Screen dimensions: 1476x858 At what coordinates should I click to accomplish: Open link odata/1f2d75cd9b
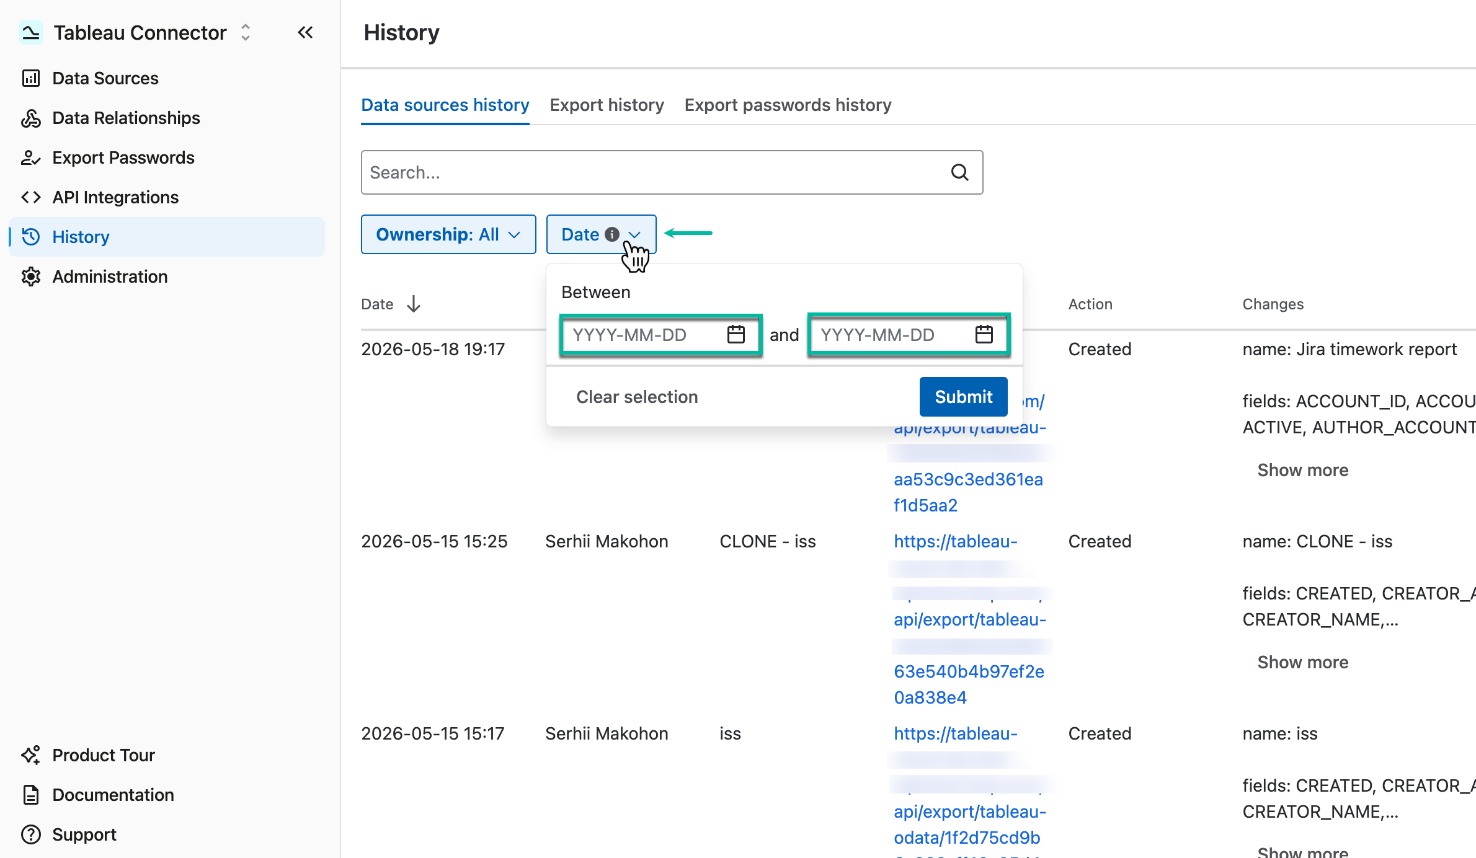tap(967, 838)
